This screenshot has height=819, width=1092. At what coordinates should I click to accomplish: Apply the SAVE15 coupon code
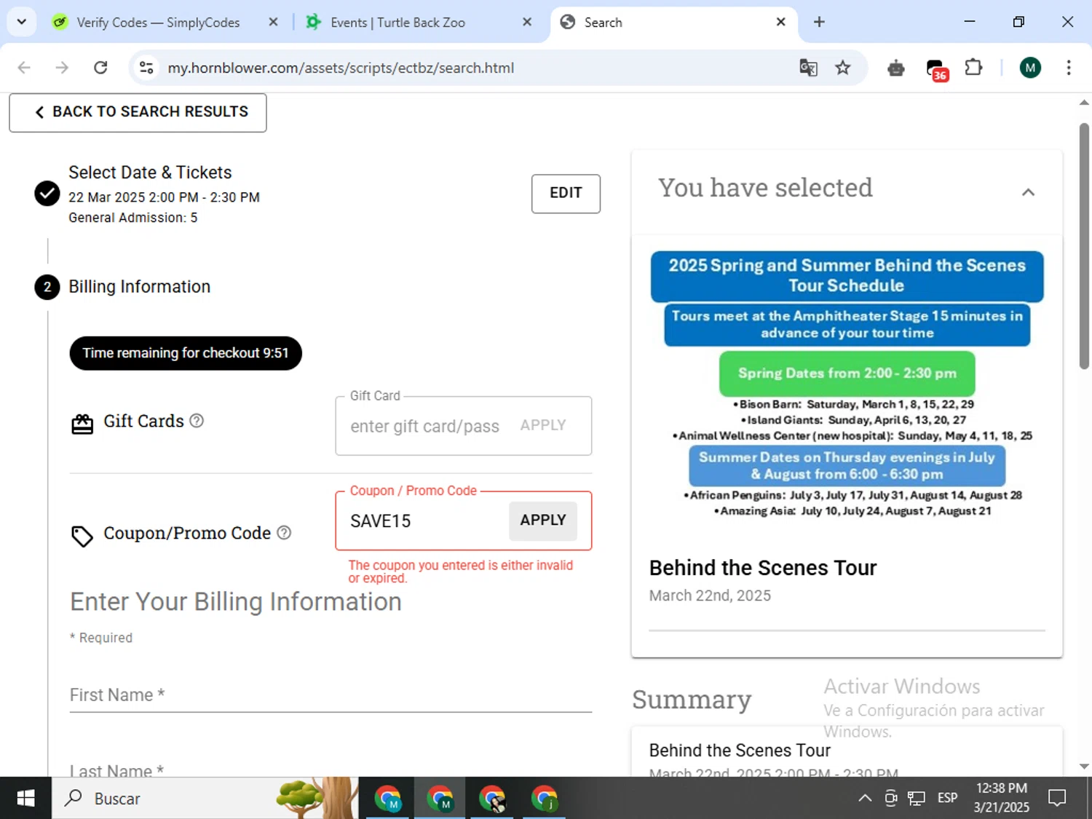tap(543, 521)
